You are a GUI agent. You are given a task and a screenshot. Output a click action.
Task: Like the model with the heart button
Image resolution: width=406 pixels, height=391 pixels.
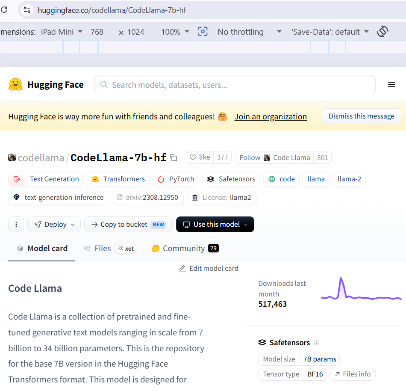(200, 157)
